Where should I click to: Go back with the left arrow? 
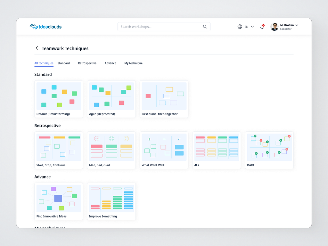coord(37,48)
